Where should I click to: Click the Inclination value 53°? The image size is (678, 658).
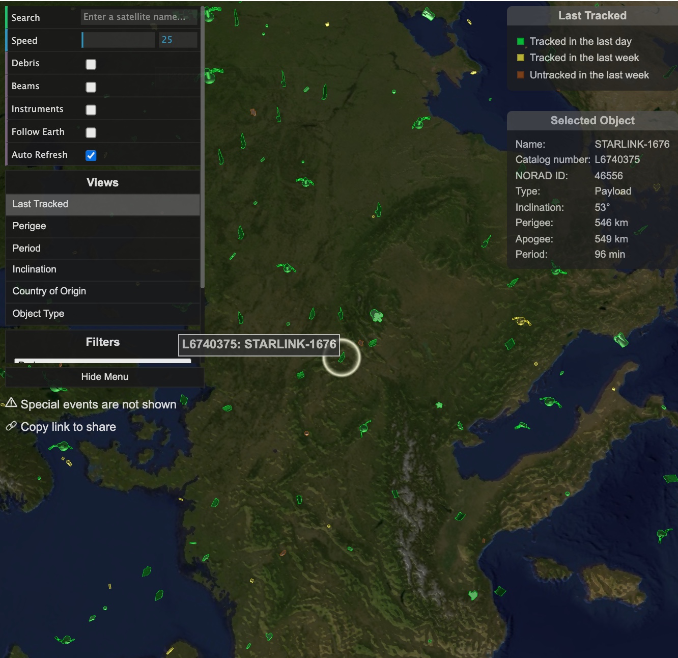[x=602, y=207]
